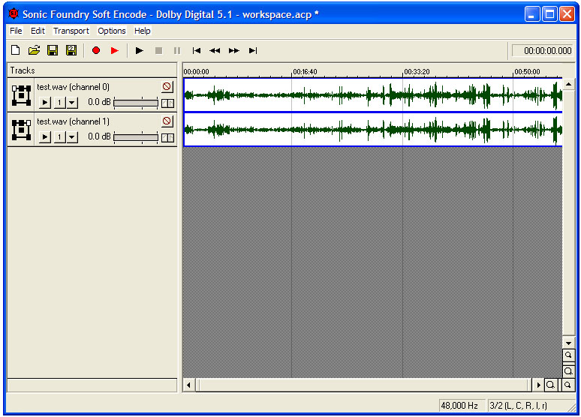Click the 00:16:40 mark on the time ruler
Screen dimensions: 581x417
click(x=305, y=72)
